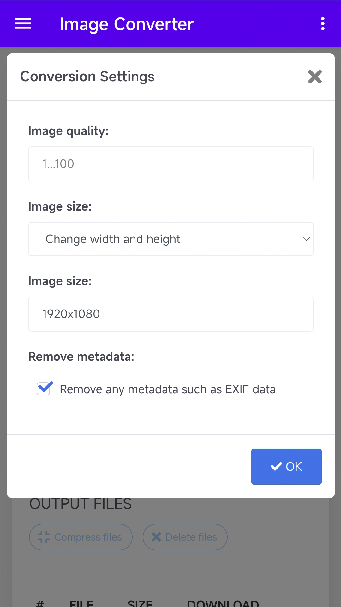The width and height of the screenshot is (341, 607).
Task: Confirm settings with the OK button
Action: click(x=286, y=467)
